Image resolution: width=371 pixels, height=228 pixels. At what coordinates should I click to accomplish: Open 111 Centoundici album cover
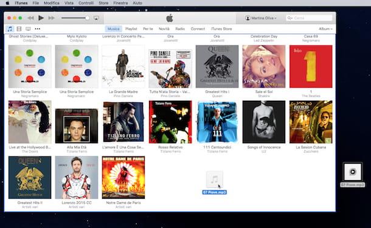(x=217, y=122)
